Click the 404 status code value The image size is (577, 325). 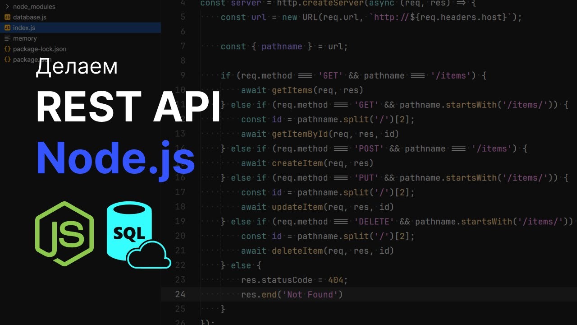point(335,280)
